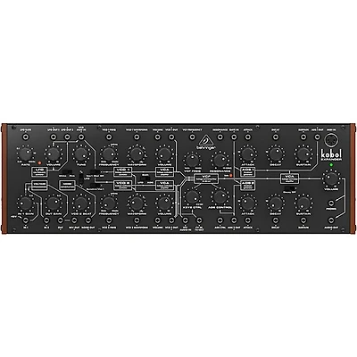Click the MIDI IN DIN socket
Image resolution: width=357 pixels, height=357 pixels.
coord(330,139)
